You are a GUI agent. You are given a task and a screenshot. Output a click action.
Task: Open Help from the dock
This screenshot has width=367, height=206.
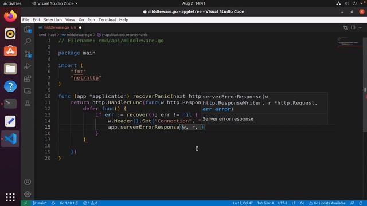coord(10,86)
